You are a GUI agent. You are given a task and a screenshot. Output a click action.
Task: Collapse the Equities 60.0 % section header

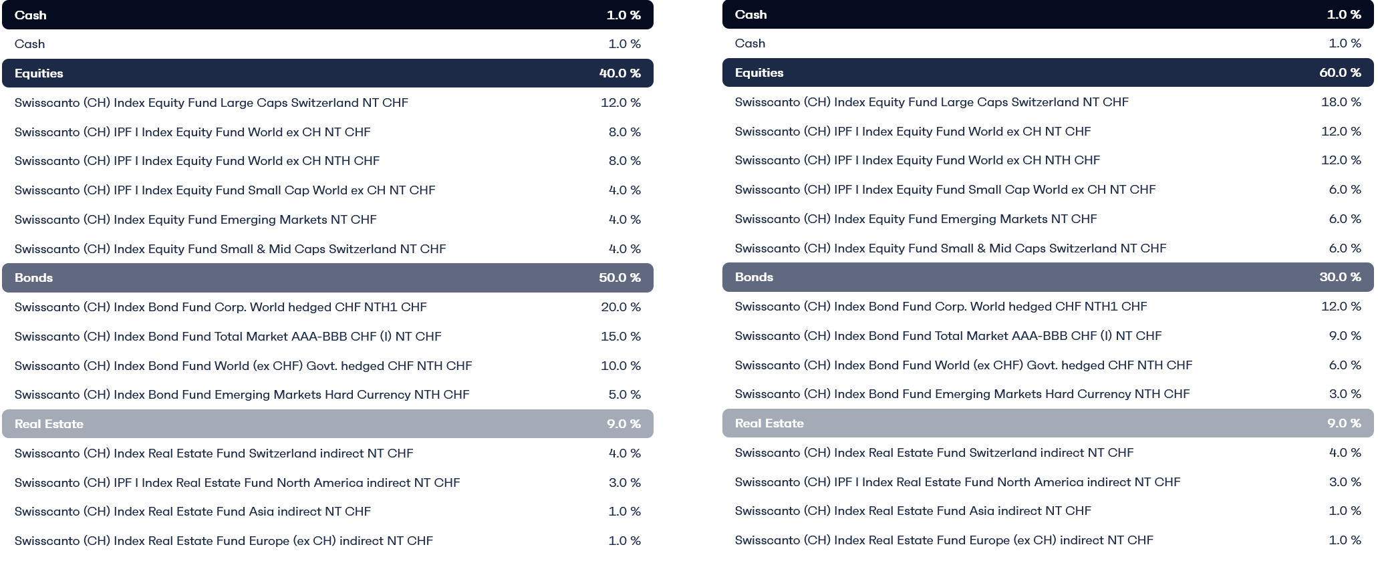[x=1047, y=73]
